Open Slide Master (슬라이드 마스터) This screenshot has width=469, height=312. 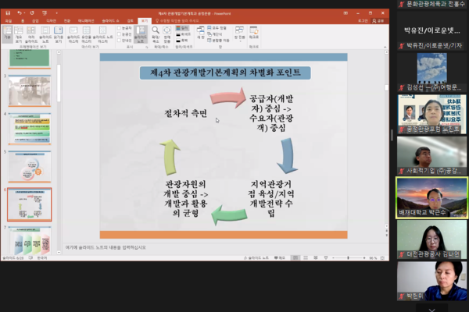pos(73,34)
